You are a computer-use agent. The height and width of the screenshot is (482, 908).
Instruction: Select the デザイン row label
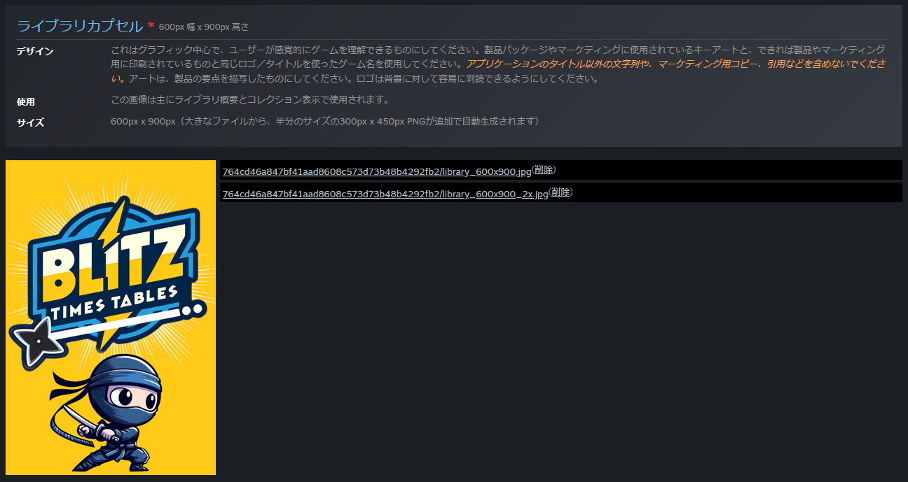(34, 50)
